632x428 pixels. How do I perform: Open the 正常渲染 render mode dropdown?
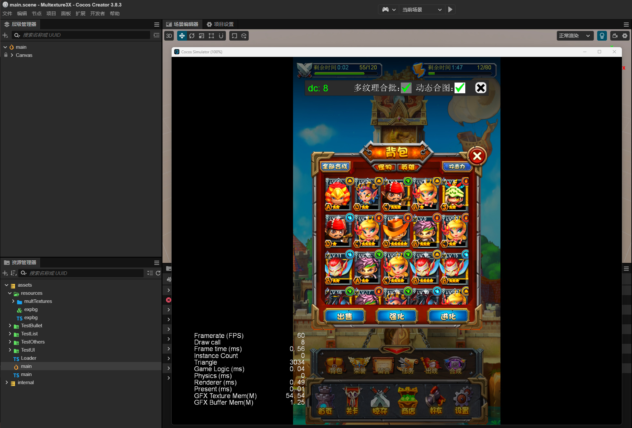point(574,36)
